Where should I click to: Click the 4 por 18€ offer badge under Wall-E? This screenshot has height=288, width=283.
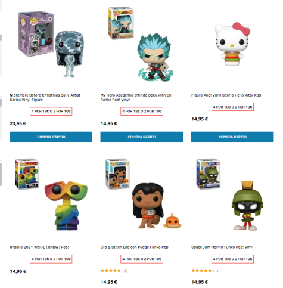coord(51,259)
